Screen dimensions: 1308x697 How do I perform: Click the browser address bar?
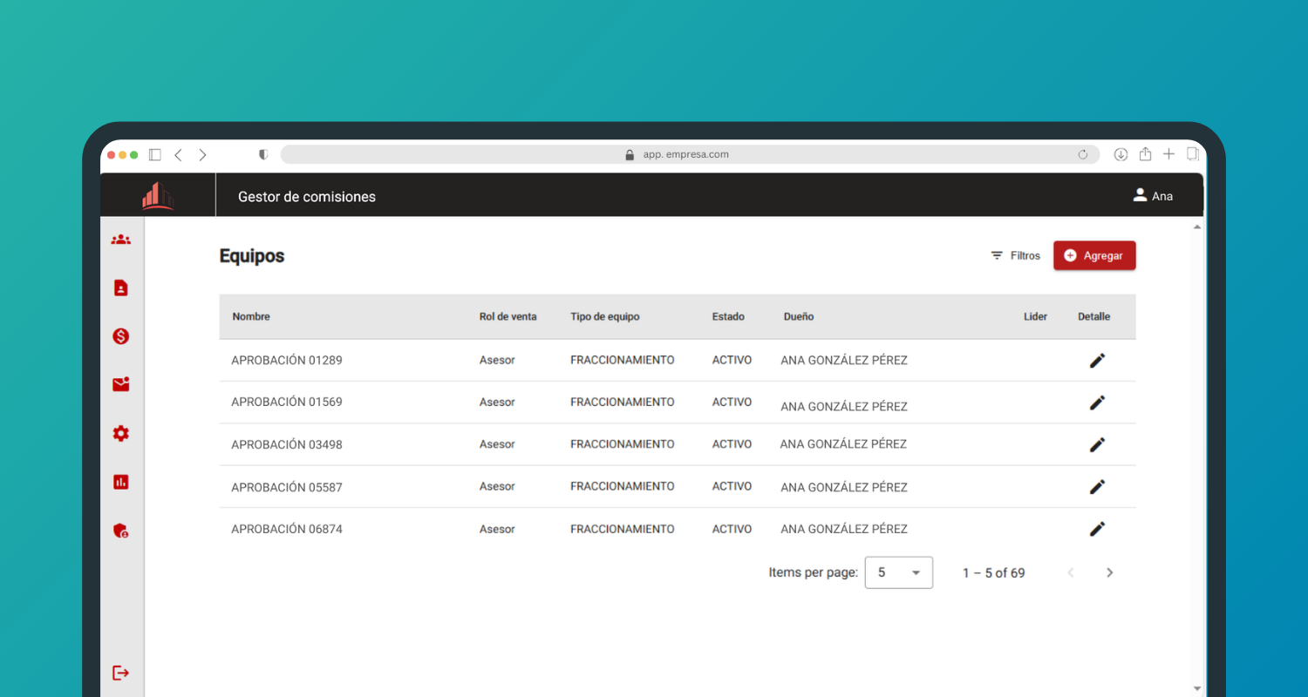685,154
